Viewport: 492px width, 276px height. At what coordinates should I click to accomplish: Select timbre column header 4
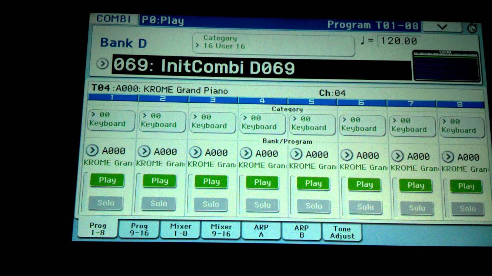point(263,101)
